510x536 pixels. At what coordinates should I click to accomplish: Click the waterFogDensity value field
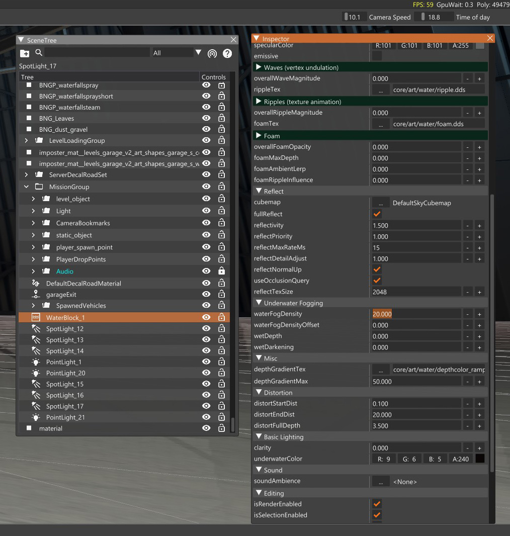tap(416, 314)
